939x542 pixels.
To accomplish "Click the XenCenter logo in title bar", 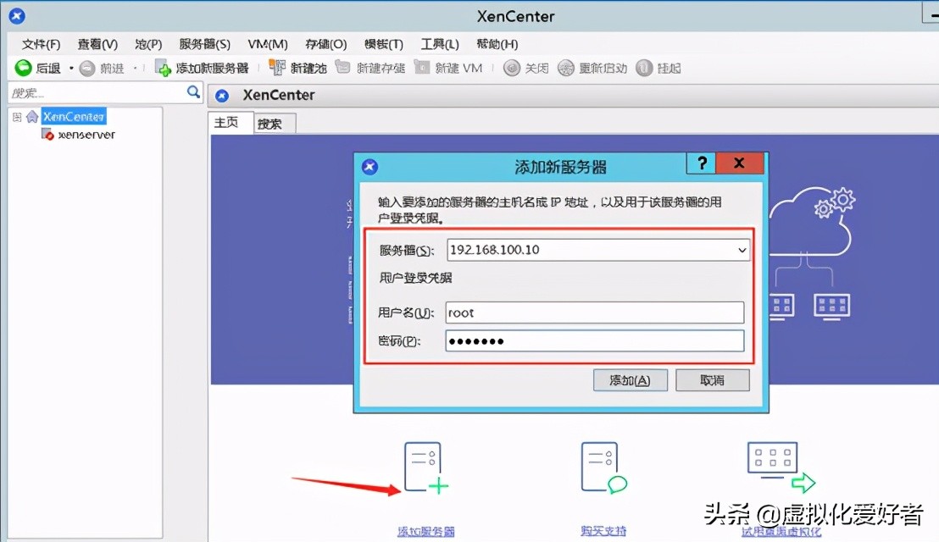I will click(17, 16).
